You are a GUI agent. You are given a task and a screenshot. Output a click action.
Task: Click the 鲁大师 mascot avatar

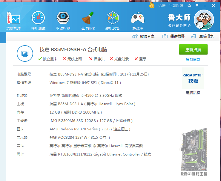click(204, 20)
